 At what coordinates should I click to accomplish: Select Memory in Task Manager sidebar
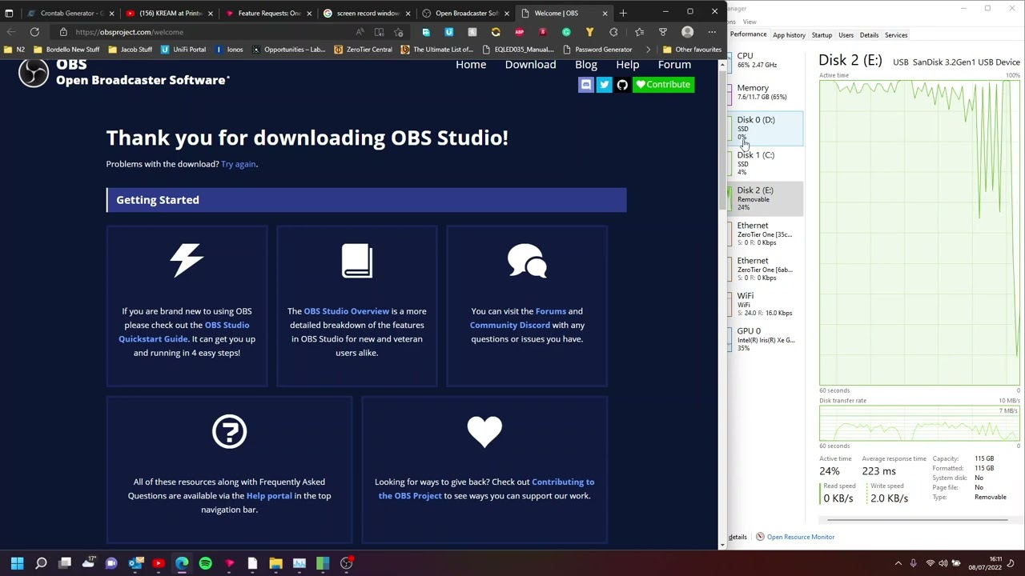point(765,92)
